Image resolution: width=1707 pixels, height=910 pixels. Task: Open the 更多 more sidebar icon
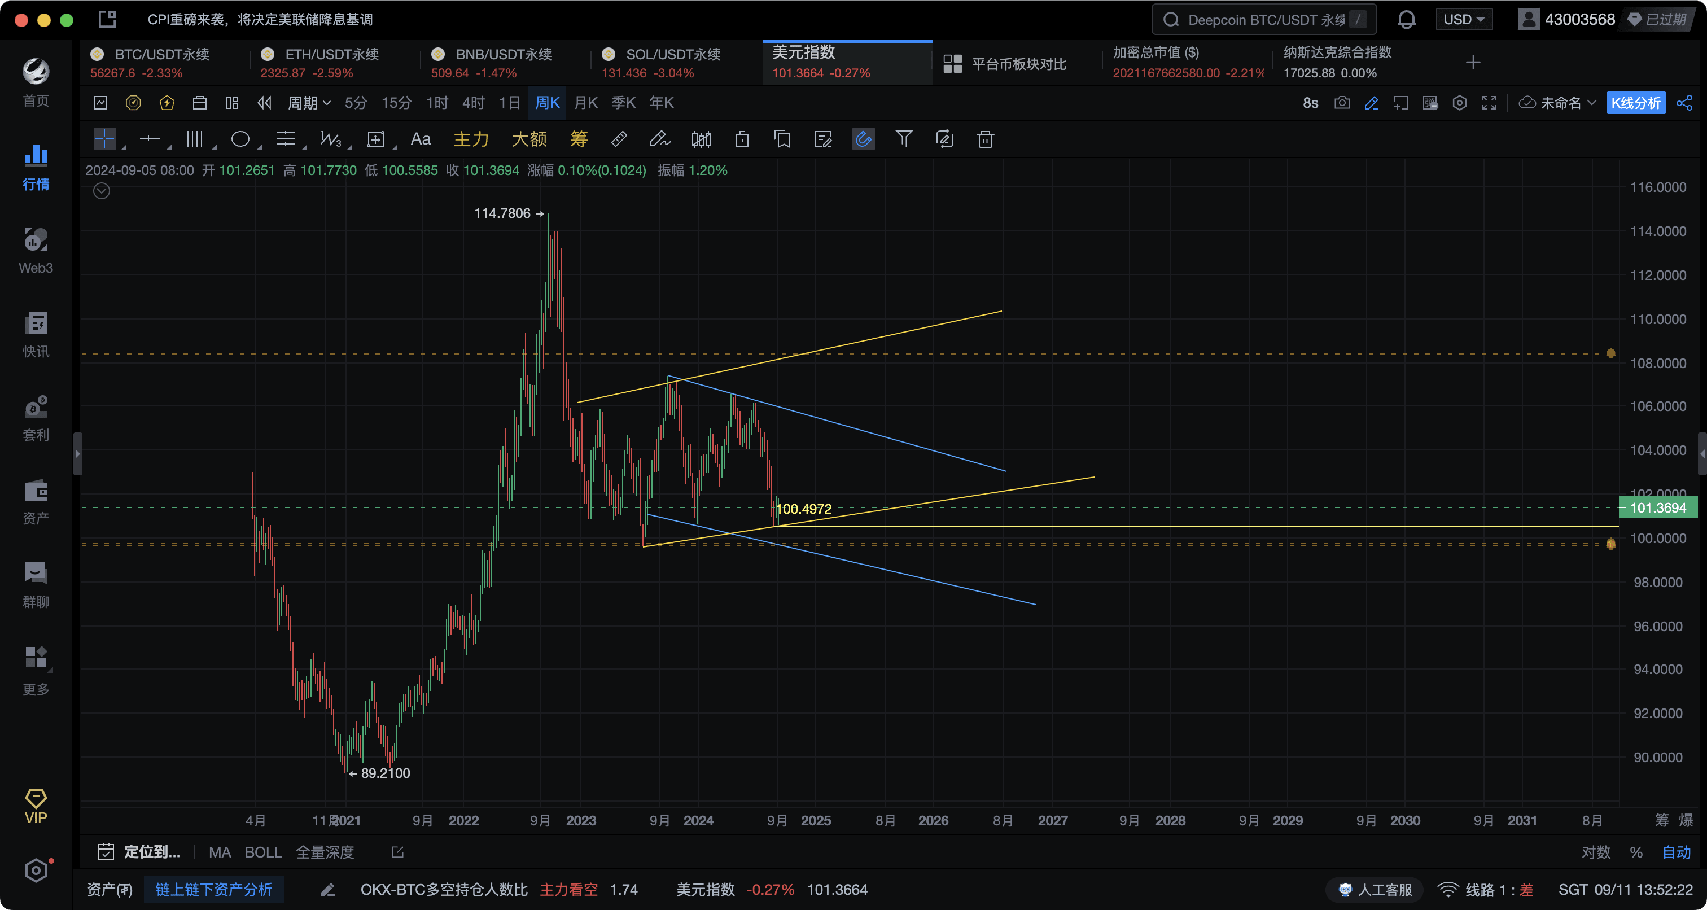36,670
